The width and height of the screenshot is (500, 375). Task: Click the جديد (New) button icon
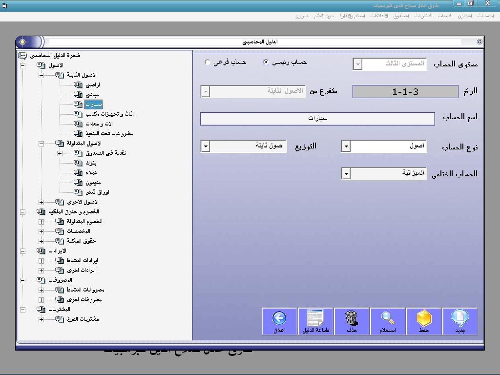[460, 318]
